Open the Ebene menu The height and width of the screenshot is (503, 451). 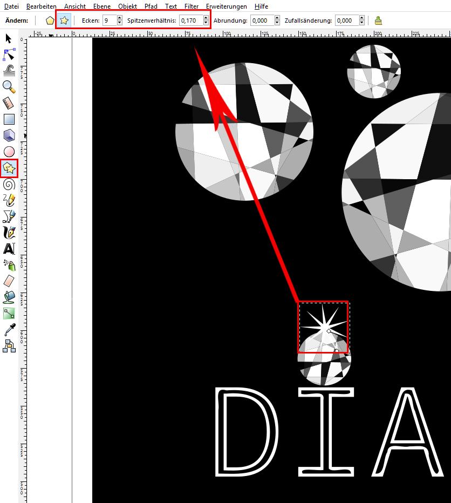coord(102,6)
